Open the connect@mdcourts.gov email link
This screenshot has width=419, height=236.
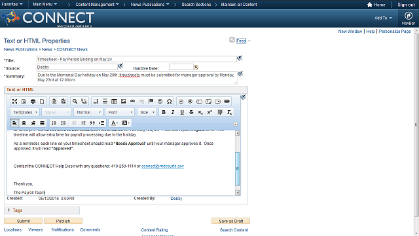pyautogui.click(x=162, y=166)
